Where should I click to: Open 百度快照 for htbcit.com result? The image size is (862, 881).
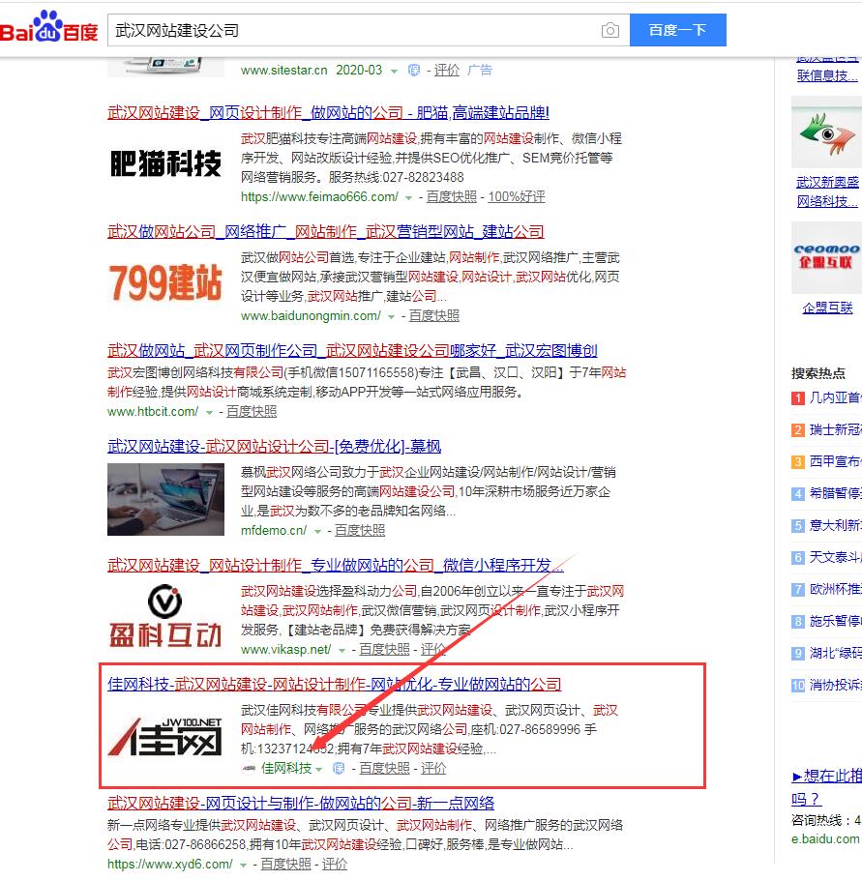point(252,411)
